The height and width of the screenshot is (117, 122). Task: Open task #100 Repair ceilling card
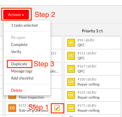click(92, 82)
